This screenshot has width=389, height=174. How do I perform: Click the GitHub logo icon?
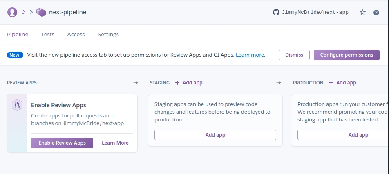click(276, 12)
